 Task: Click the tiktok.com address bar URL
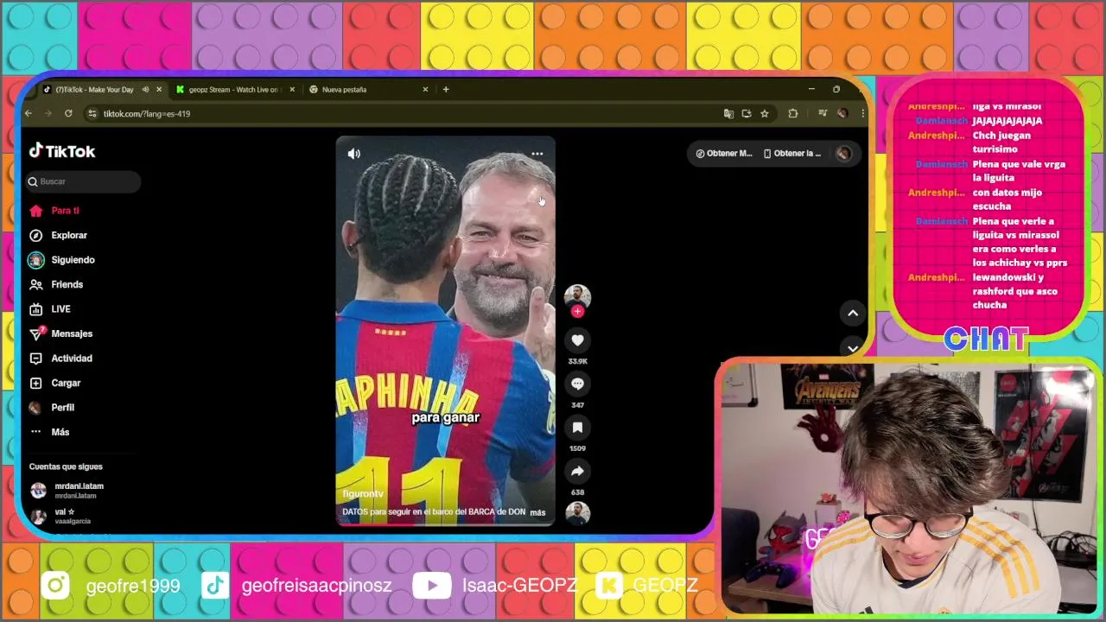pos(147,114)
